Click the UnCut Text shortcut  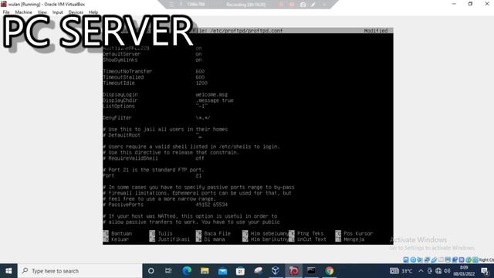click(308, 239)
